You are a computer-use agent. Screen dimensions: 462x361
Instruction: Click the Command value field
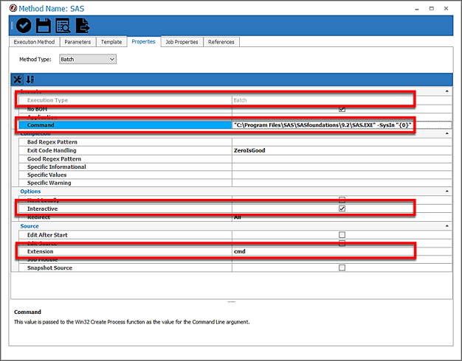(x=342, y=125)
